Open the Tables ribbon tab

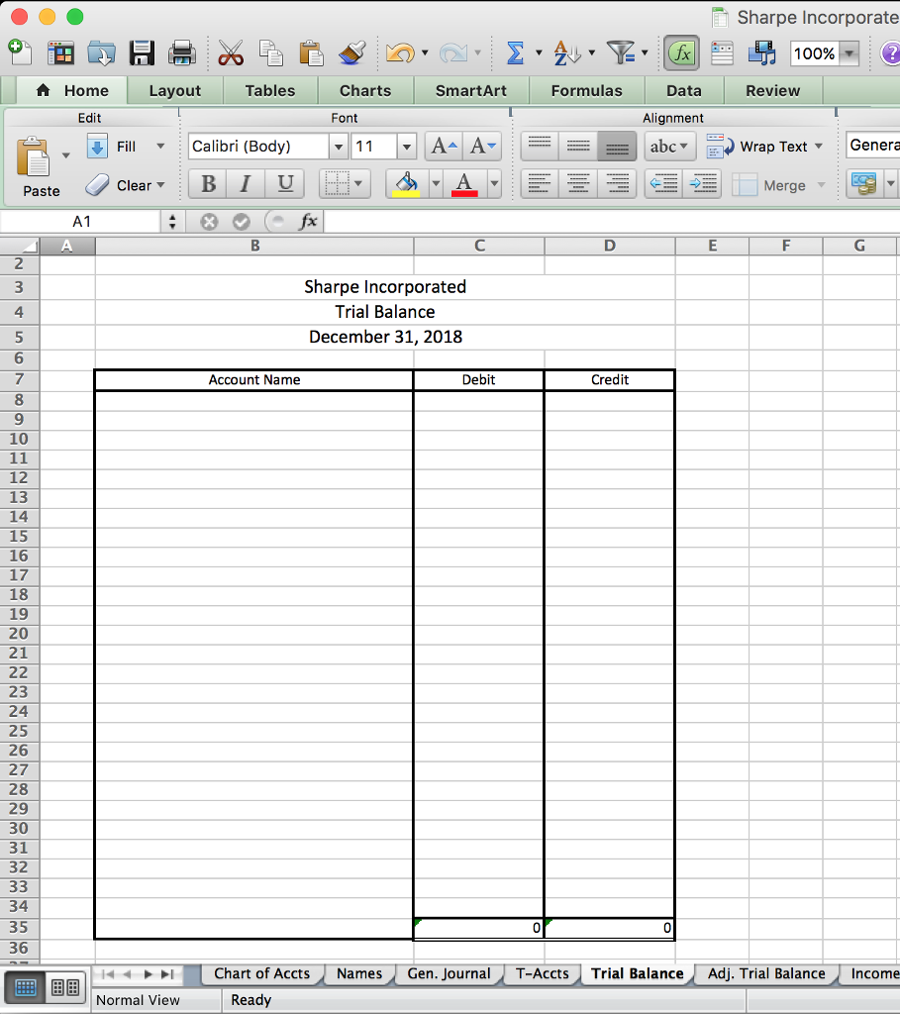point(269,90)
